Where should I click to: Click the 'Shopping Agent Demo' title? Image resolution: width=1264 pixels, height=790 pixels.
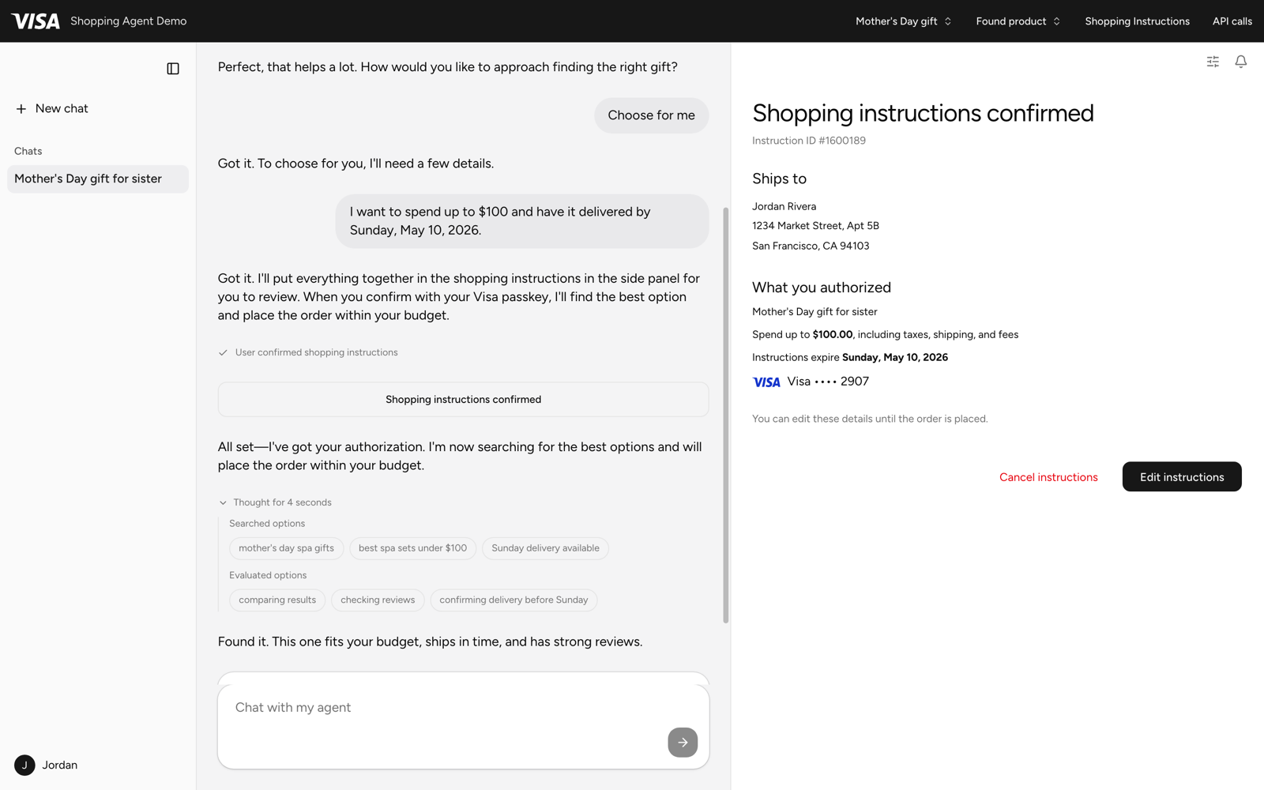(x=129, y=21)
